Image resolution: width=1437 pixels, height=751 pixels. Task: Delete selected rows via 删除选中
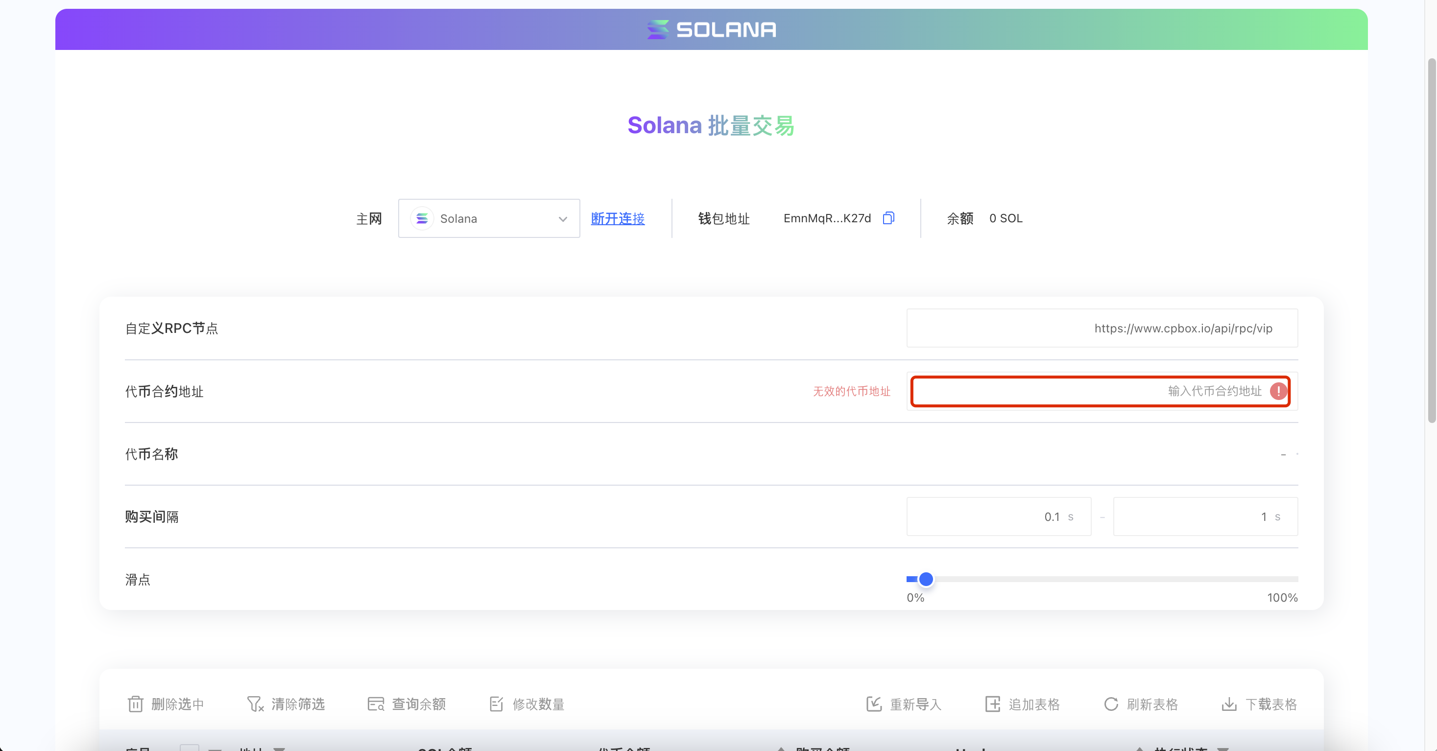(166, 704)
